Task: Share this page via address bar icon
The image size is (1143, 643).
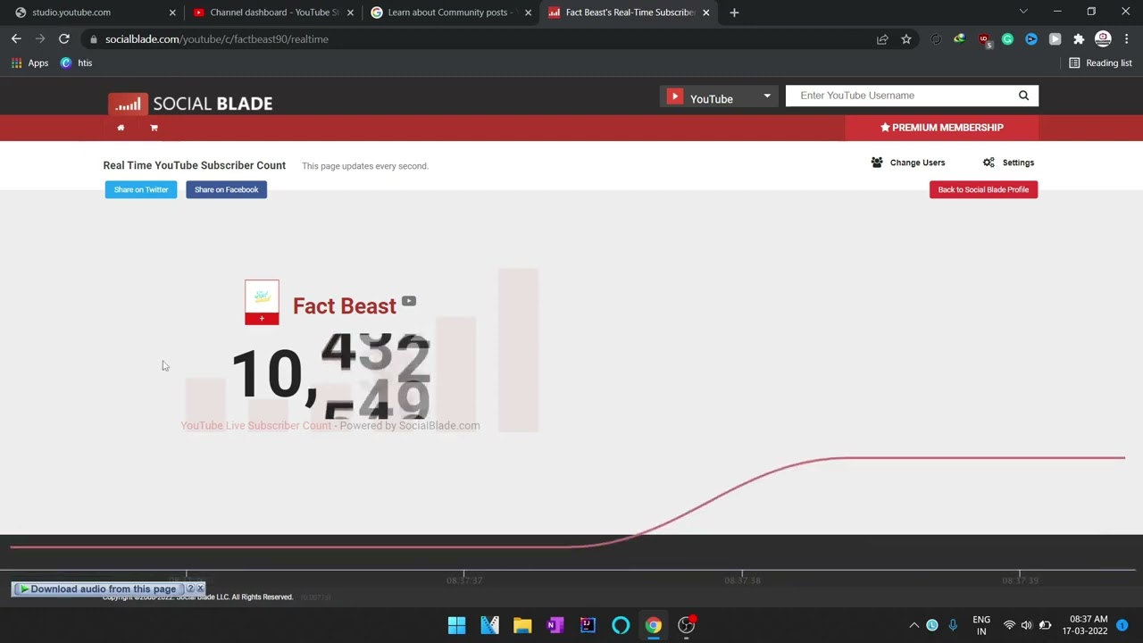Action: (882, 39)
